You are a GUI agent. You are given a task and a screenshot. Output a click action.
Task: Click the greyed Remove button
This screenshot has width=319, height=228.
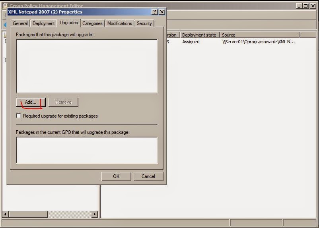coord(64,102)
